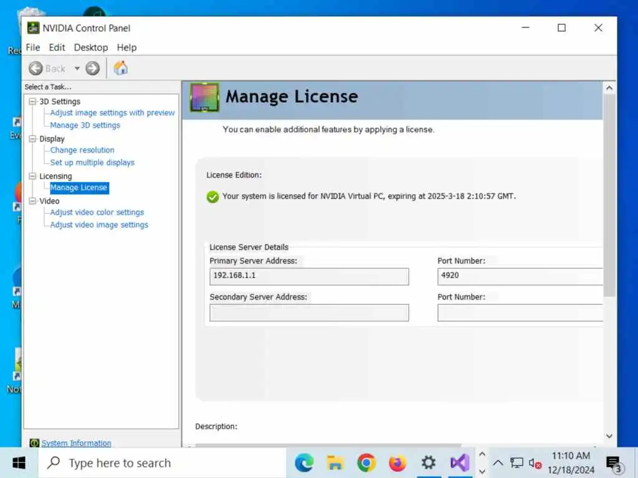Viewport: 638px width, 478px height.
Task: Open Set up multiple displays
Action: pos(92,162)
